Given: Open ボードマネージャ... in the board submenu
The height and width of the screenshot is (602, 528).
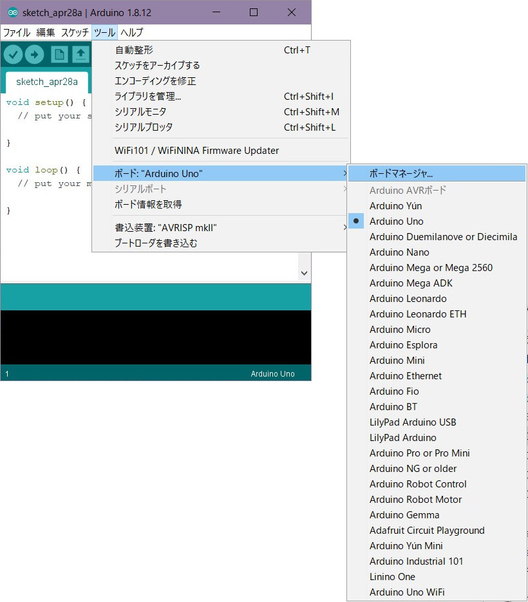Looking at the screenshot, I should (x=436, y=174).
